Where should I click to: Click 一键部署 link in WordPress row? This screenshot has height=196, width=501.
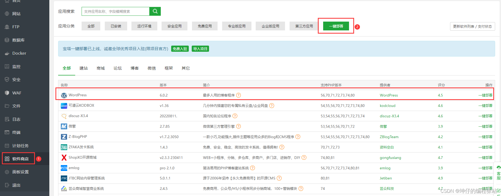click(485, 95)
